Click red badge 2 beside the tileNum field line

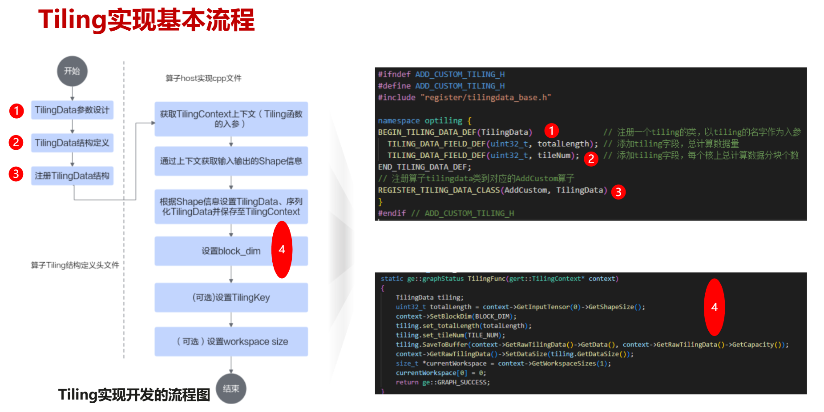(x=591, y=157)
